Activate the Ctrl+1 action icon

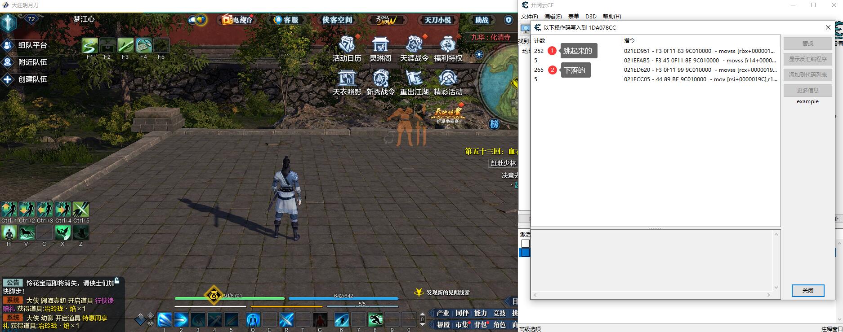click(9, 210)
